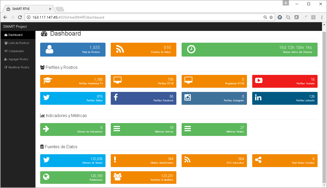Click the monitor icon on Perfiles RTVE card

(118, 80)
